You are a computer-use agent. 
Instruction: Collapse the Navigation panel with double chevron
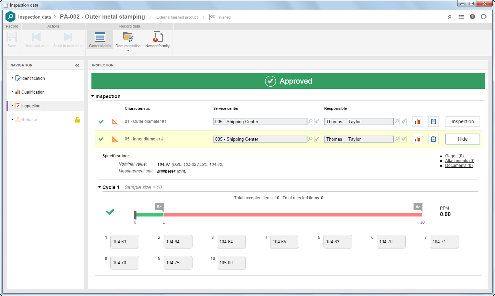(77, 65)
